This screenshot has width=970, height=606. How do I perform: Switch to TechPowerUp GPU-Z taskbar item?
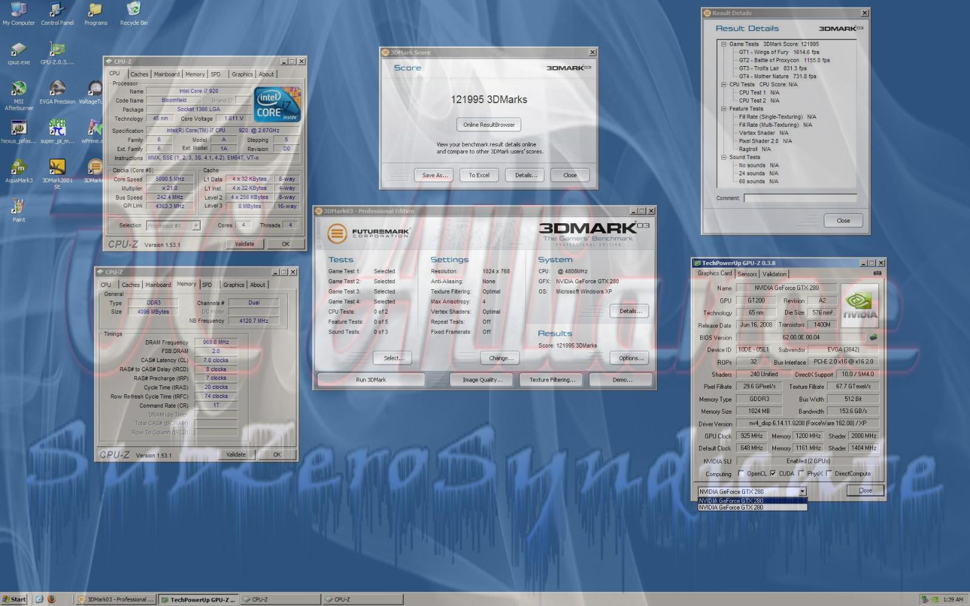click(x=199, y=599)
